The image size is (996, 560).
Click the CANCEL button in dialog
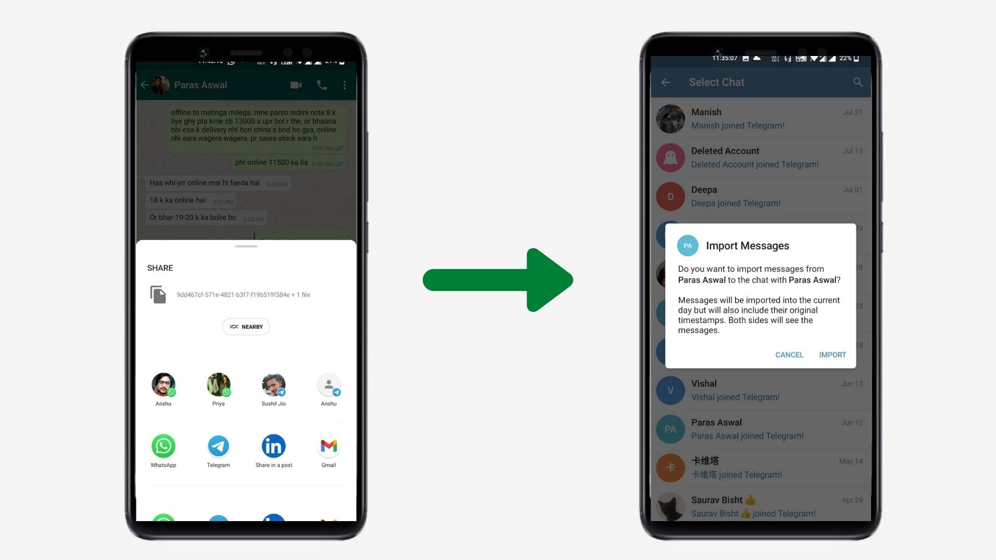pyautogui.click(x=788, y=354)
